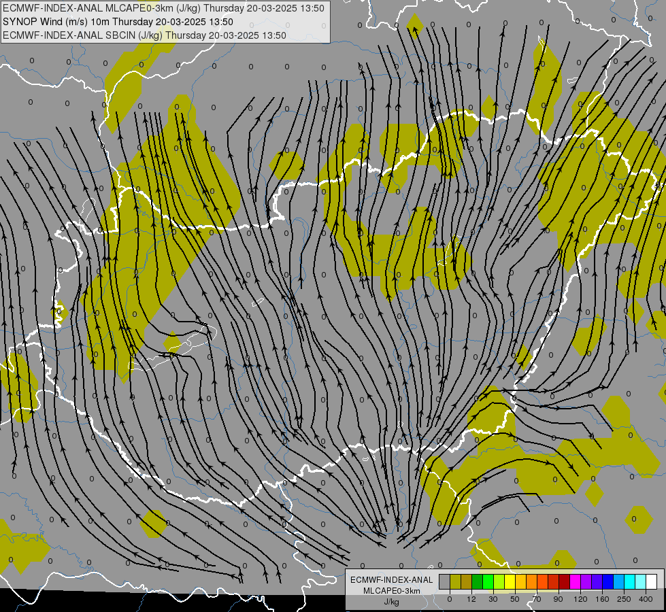Click the dark green legend swatch
The image size is (666, 612).
tap(477, 581)
